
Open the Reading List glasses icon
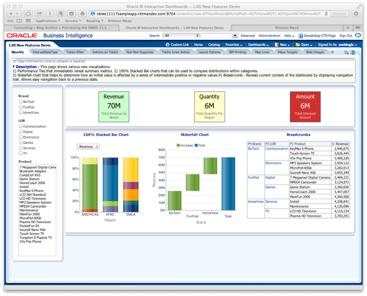click(x=10, y=21)
